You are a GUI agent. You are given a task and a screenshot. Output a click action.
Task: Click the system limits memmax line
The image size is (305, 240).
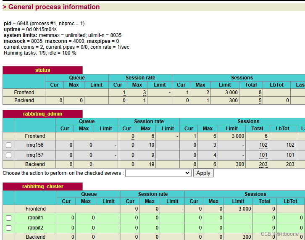point(63,35)
